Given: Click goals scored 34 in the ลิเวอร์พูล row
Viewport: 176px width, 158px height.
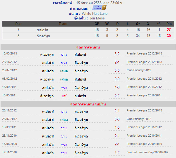Looking at the screenshot, I should [x=138, y=36].
